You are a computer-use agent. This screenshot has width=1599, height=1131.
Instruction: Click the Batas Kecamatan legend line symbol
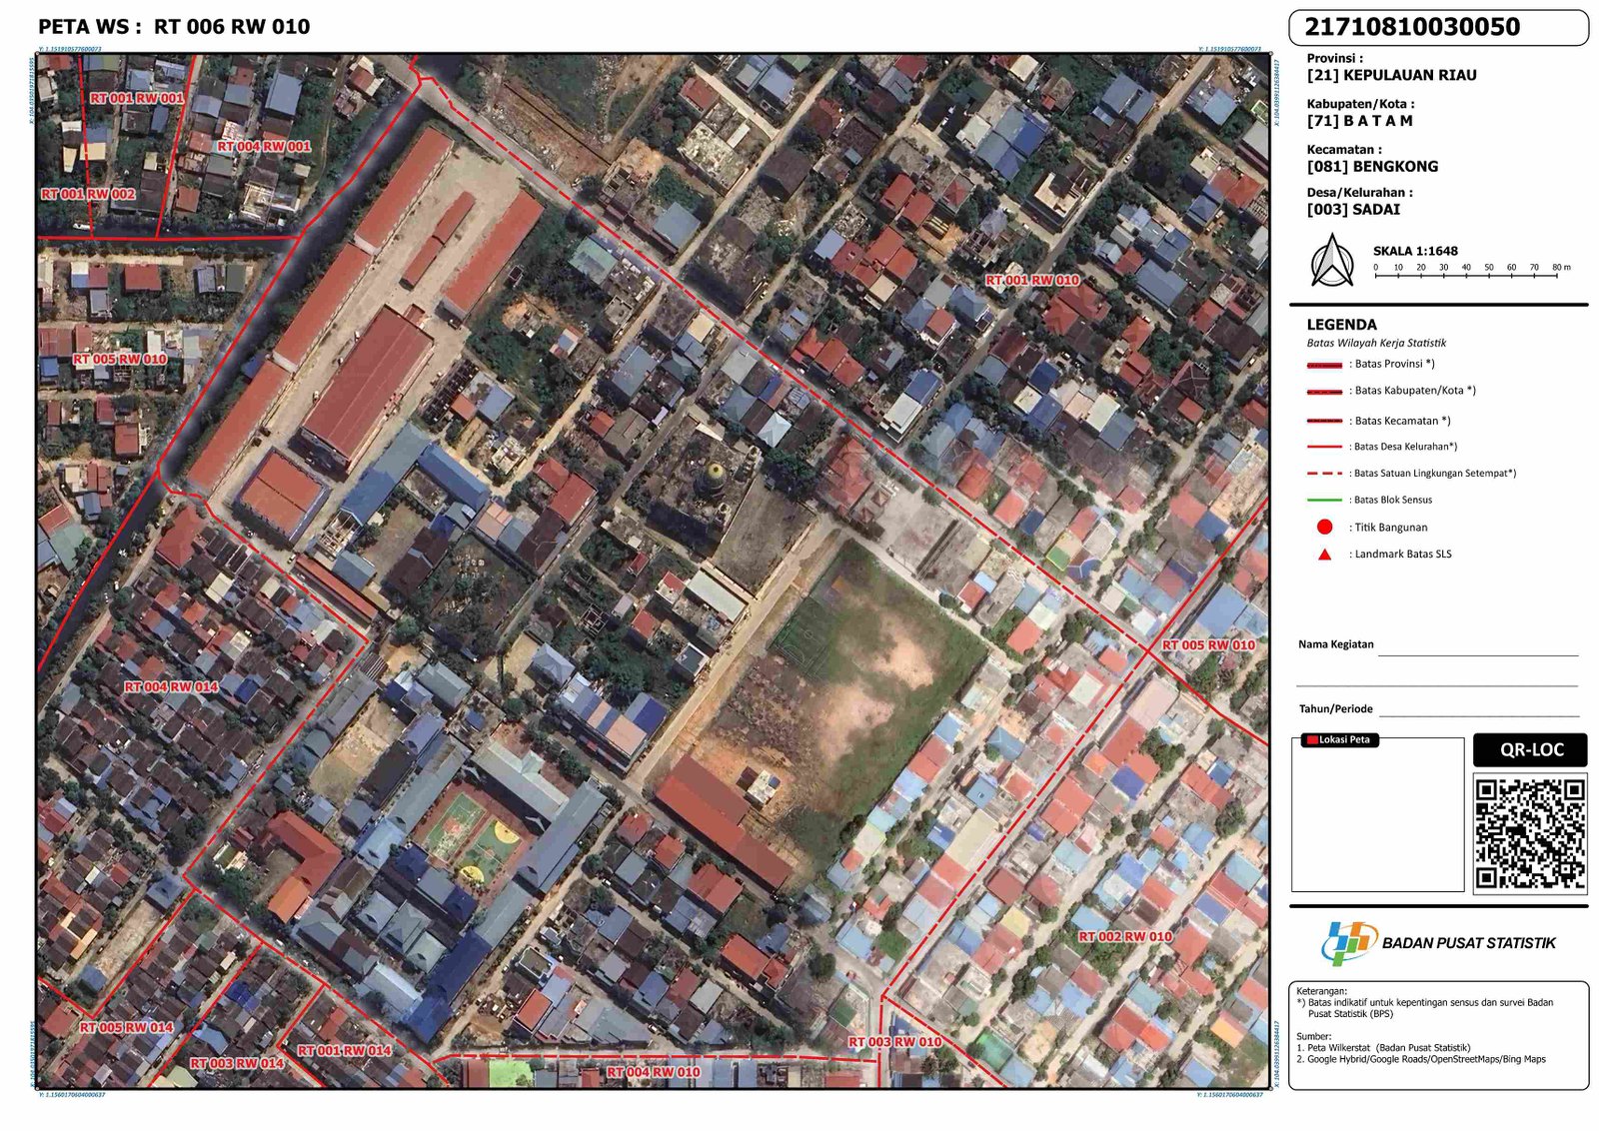[x=1324, y=421]
